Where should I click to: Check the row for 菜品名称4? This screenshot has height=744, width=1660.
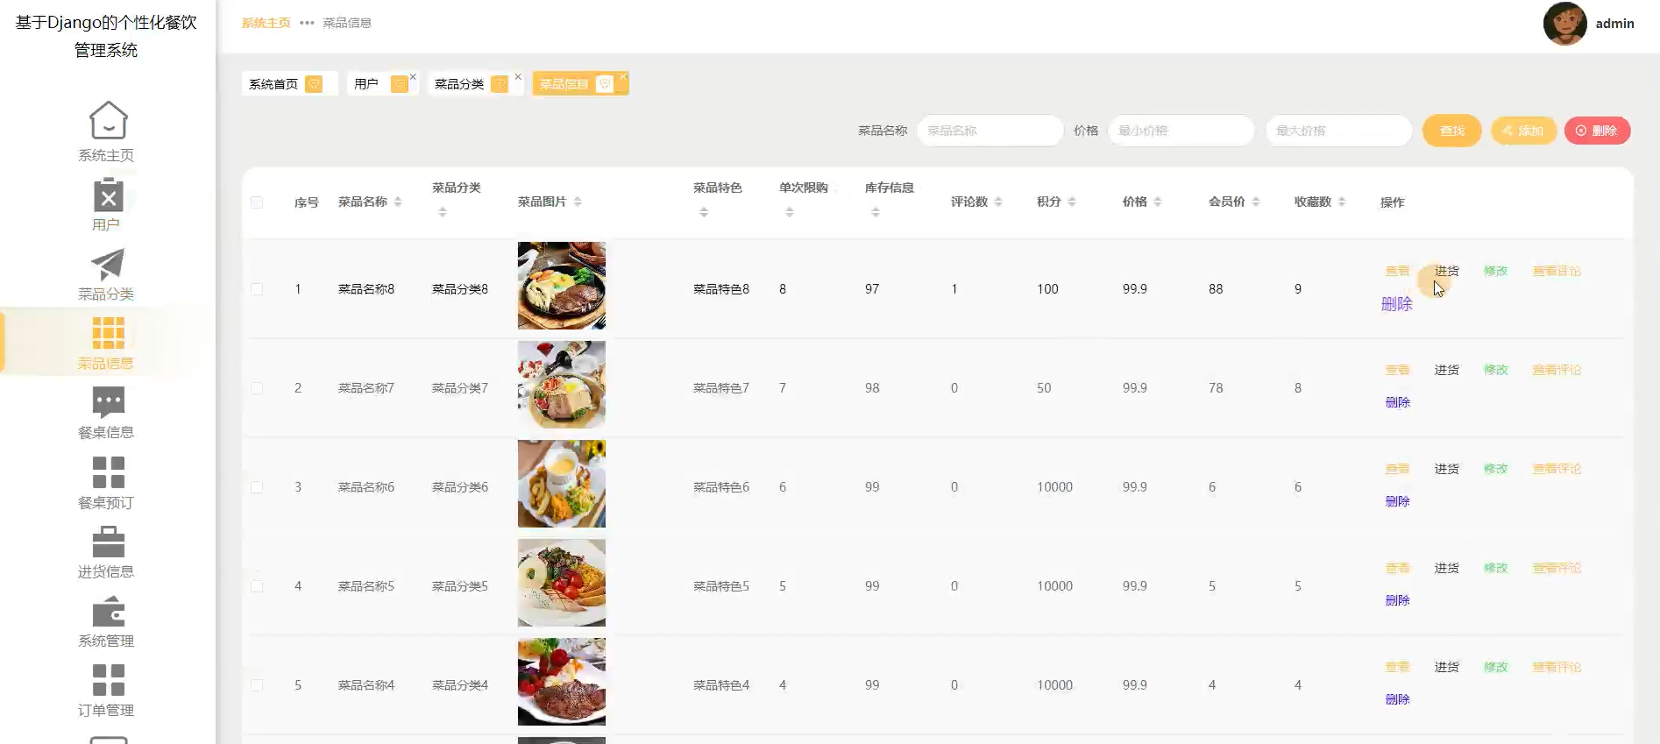point(257,685)
